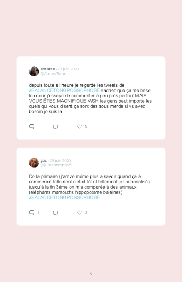182x282 pixels.
Task: Click the jul display name
Action: tap(43, 160)
